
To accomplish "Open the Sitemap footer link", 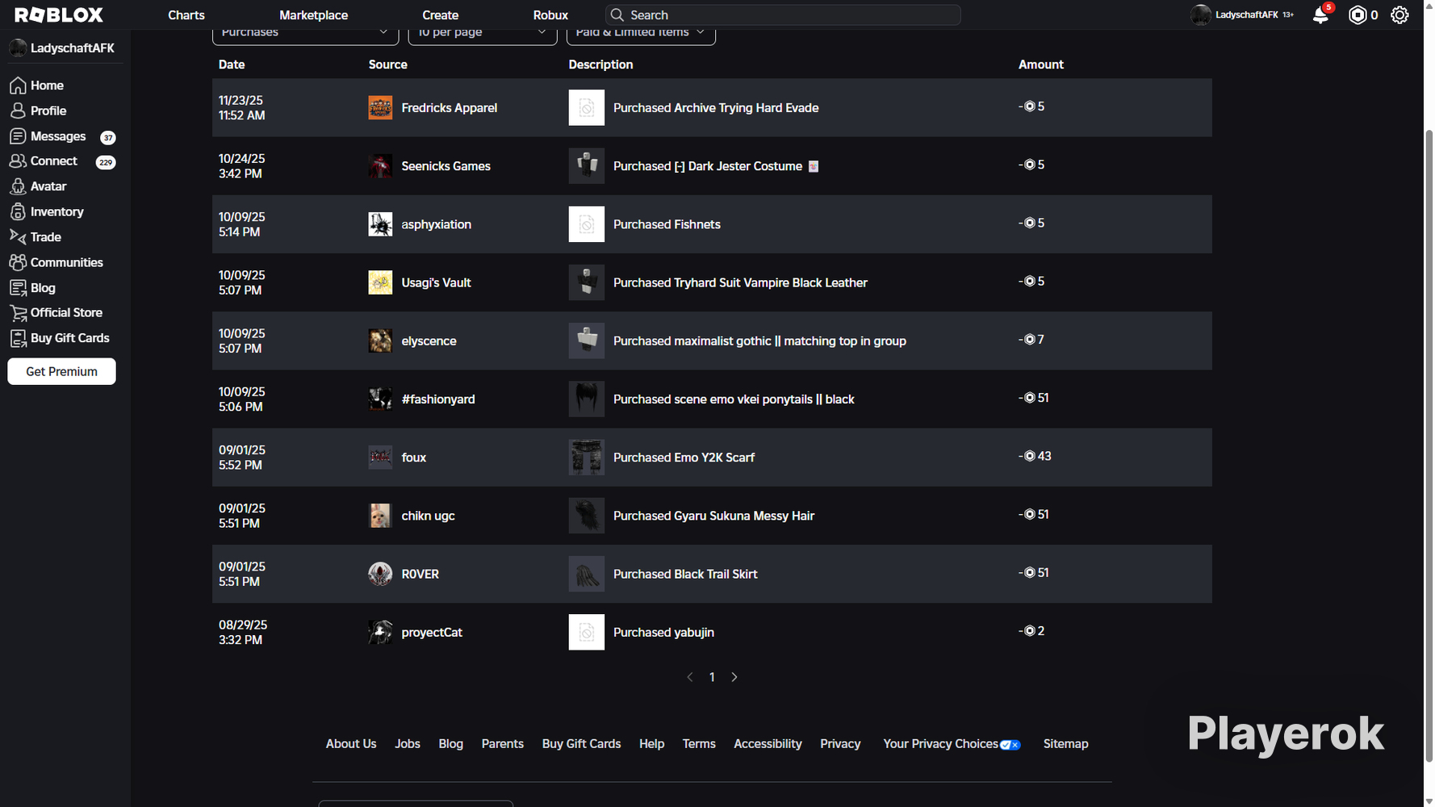I will tap(1065, 744).
